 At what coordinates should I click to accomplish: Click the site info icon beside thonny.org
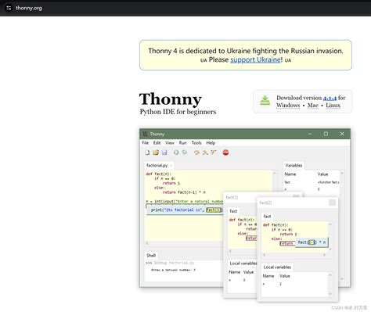pyautogui.click(x=9, y=8)
